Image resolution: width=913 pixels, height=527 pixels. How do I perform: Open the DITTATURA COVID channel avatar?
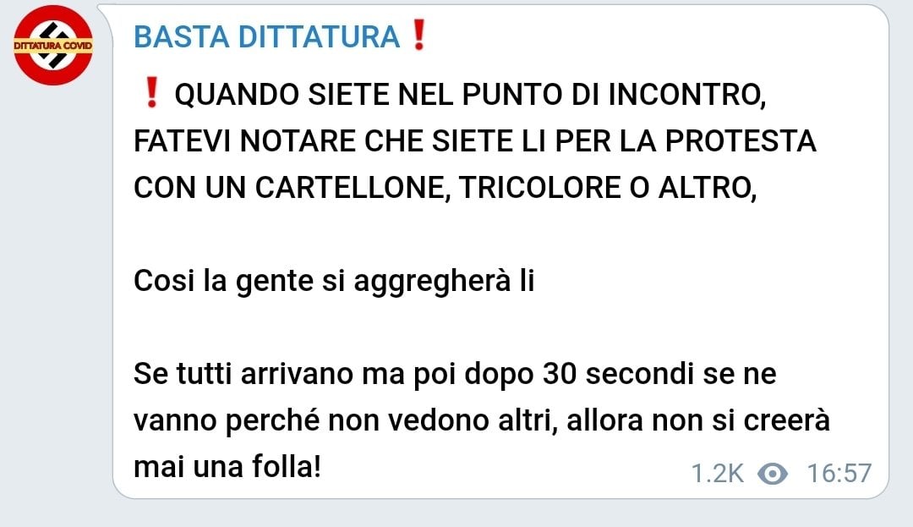tap(53, 46)
